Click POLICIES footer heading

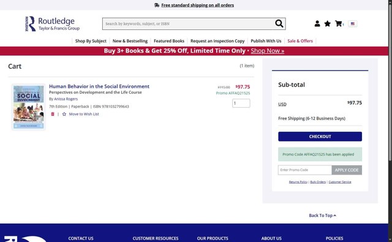pos(334,238)
